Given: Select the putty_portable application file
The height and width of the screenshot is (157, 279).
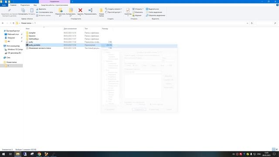Looking at the screenshot, I should 34,45.
